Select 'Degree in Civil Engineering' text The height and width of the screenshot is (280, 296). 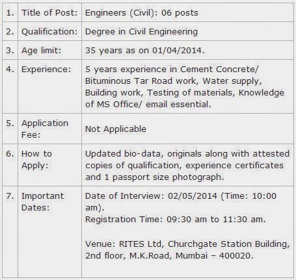pyautogui.click(x=141, y=32)
